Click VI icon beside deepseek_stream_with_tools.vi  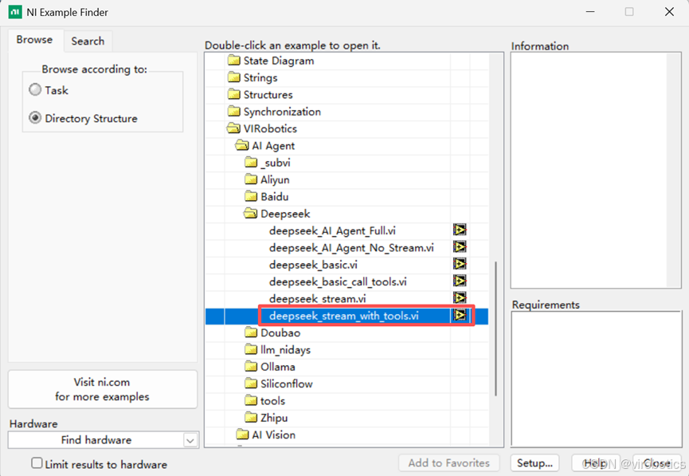coord(460,316)
